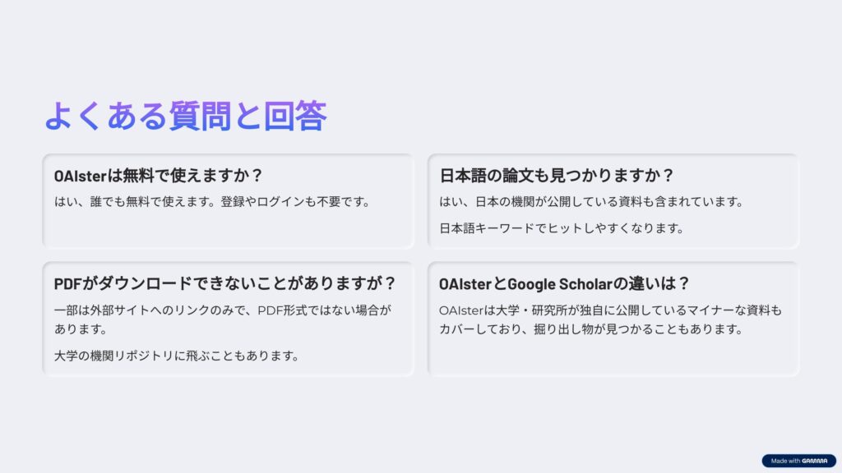Select the Google Scholar difference FAQ card
Image resolution: width=842 pixels, height=473 pixels.
pos(613,319)
